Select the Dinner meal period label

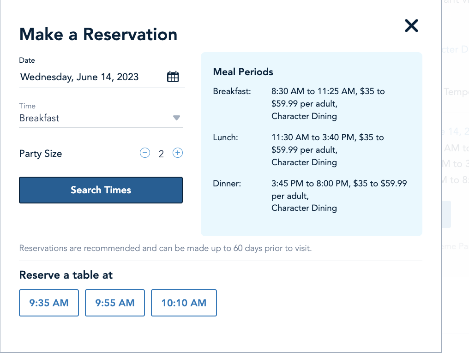coord(227,184)
